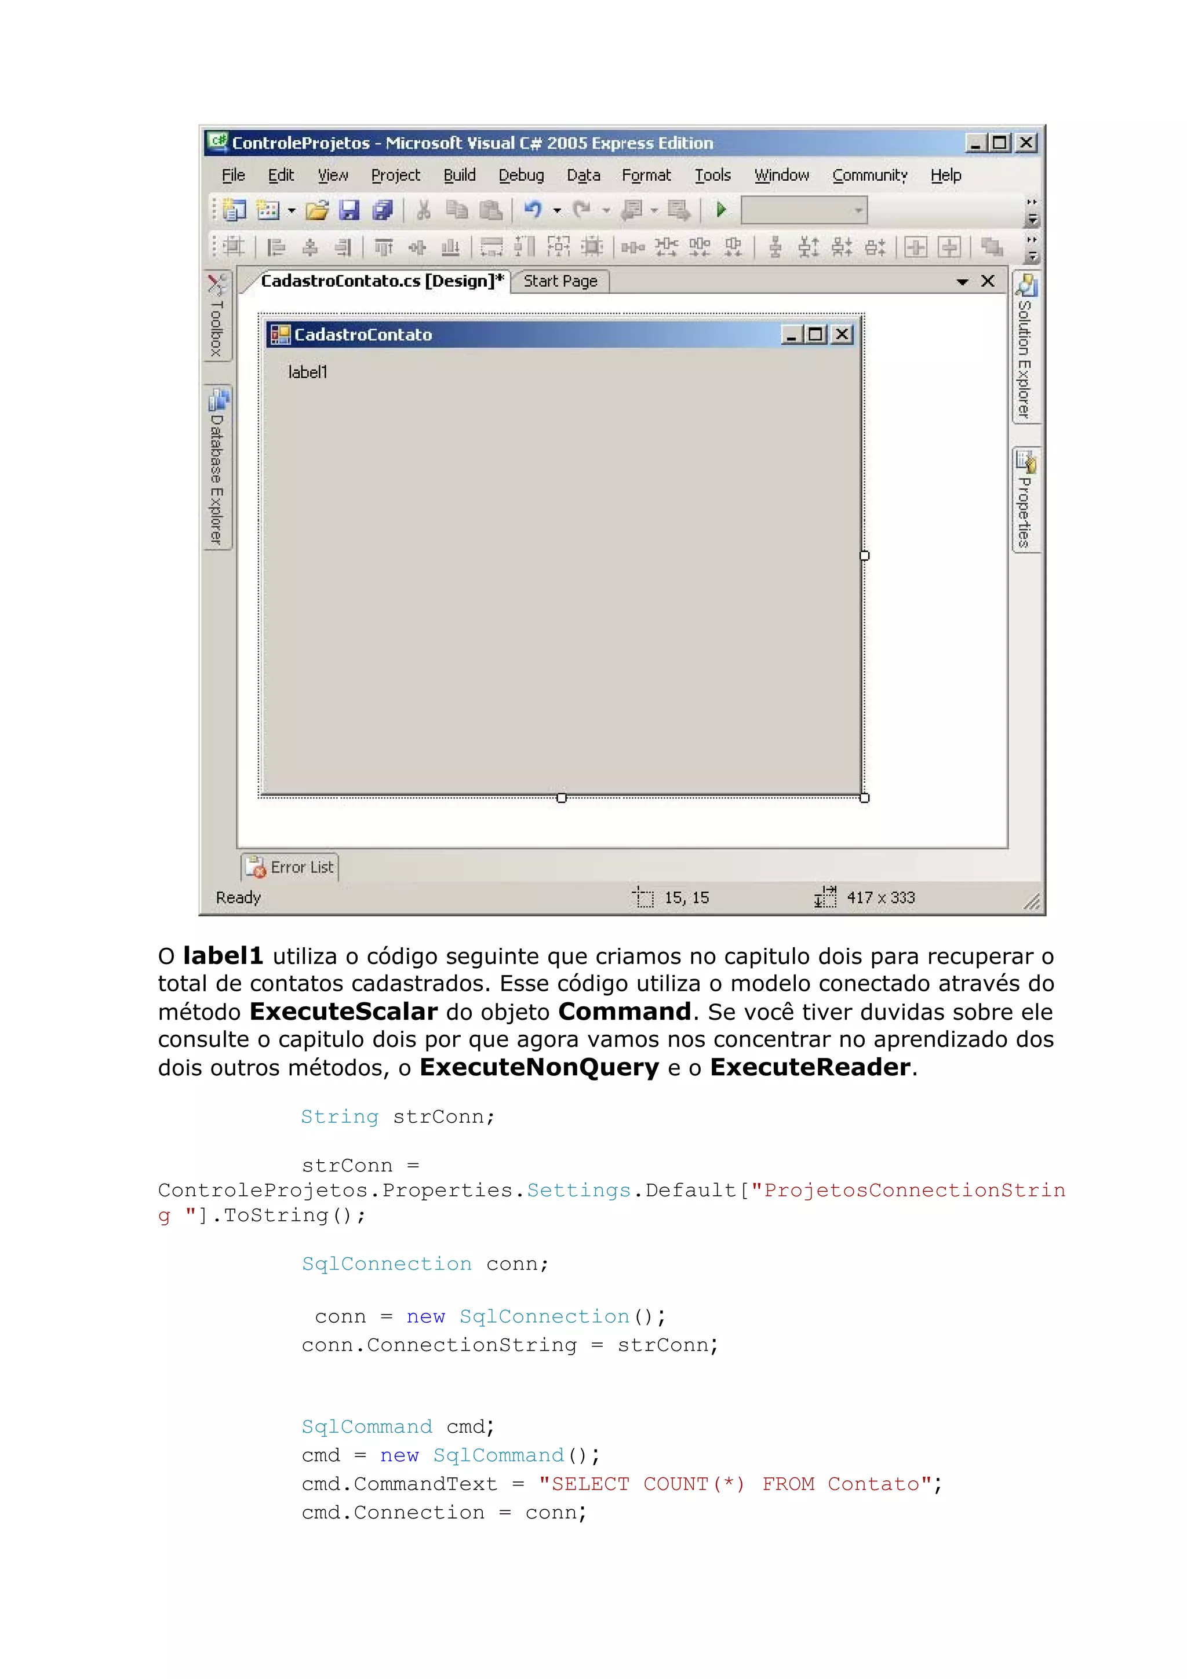Click the Cut scissors icon
Screen dimensions: 1187x1679
click(x=424, y=211)
